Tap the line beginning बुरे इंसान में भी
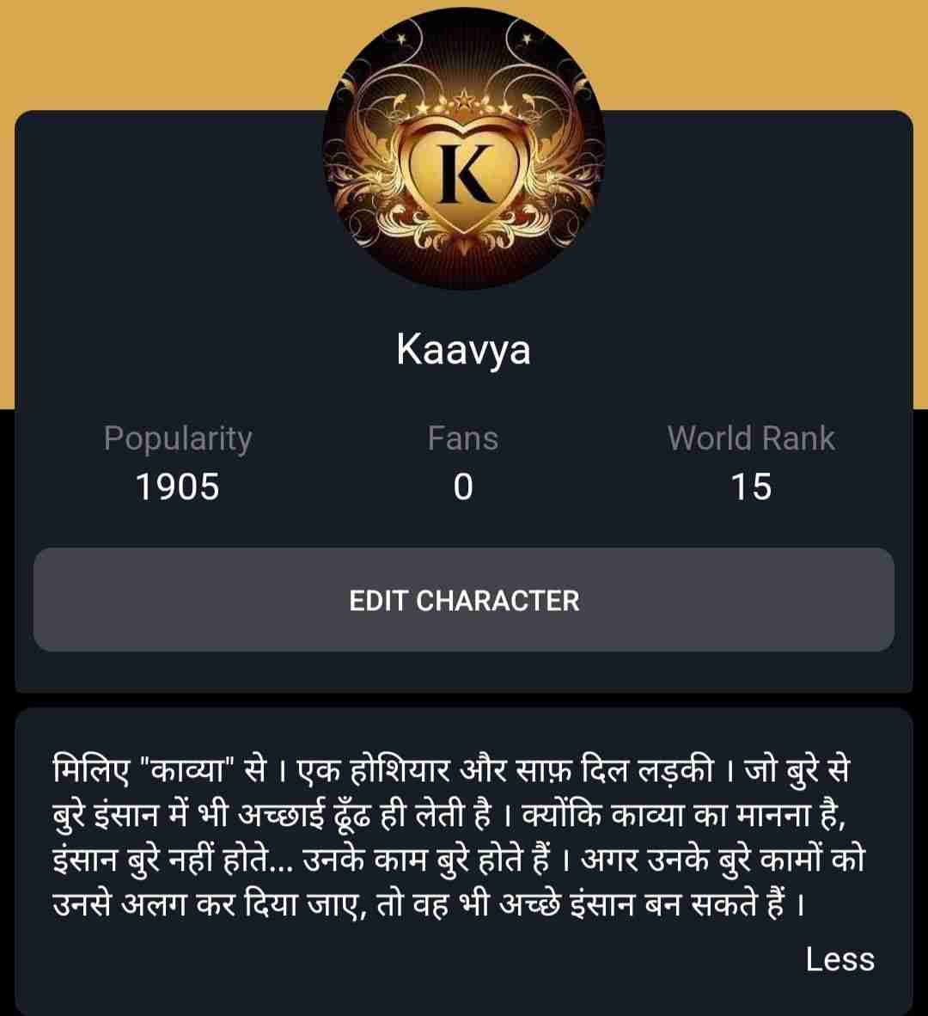This screenshot has height=1016, width=928. [449, 815]
